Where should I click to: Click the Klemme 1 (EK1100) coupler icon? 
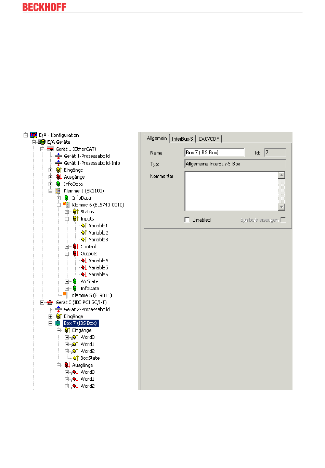(x=58, y=191)
